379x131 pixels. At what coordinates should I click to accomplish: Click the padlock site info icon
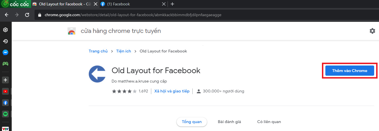(x=40, y=15)
